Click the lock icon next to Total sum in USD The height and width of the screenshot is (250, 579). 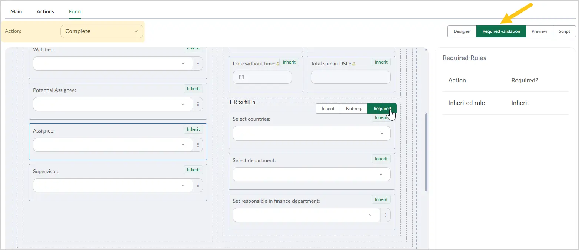click(353, 64)
